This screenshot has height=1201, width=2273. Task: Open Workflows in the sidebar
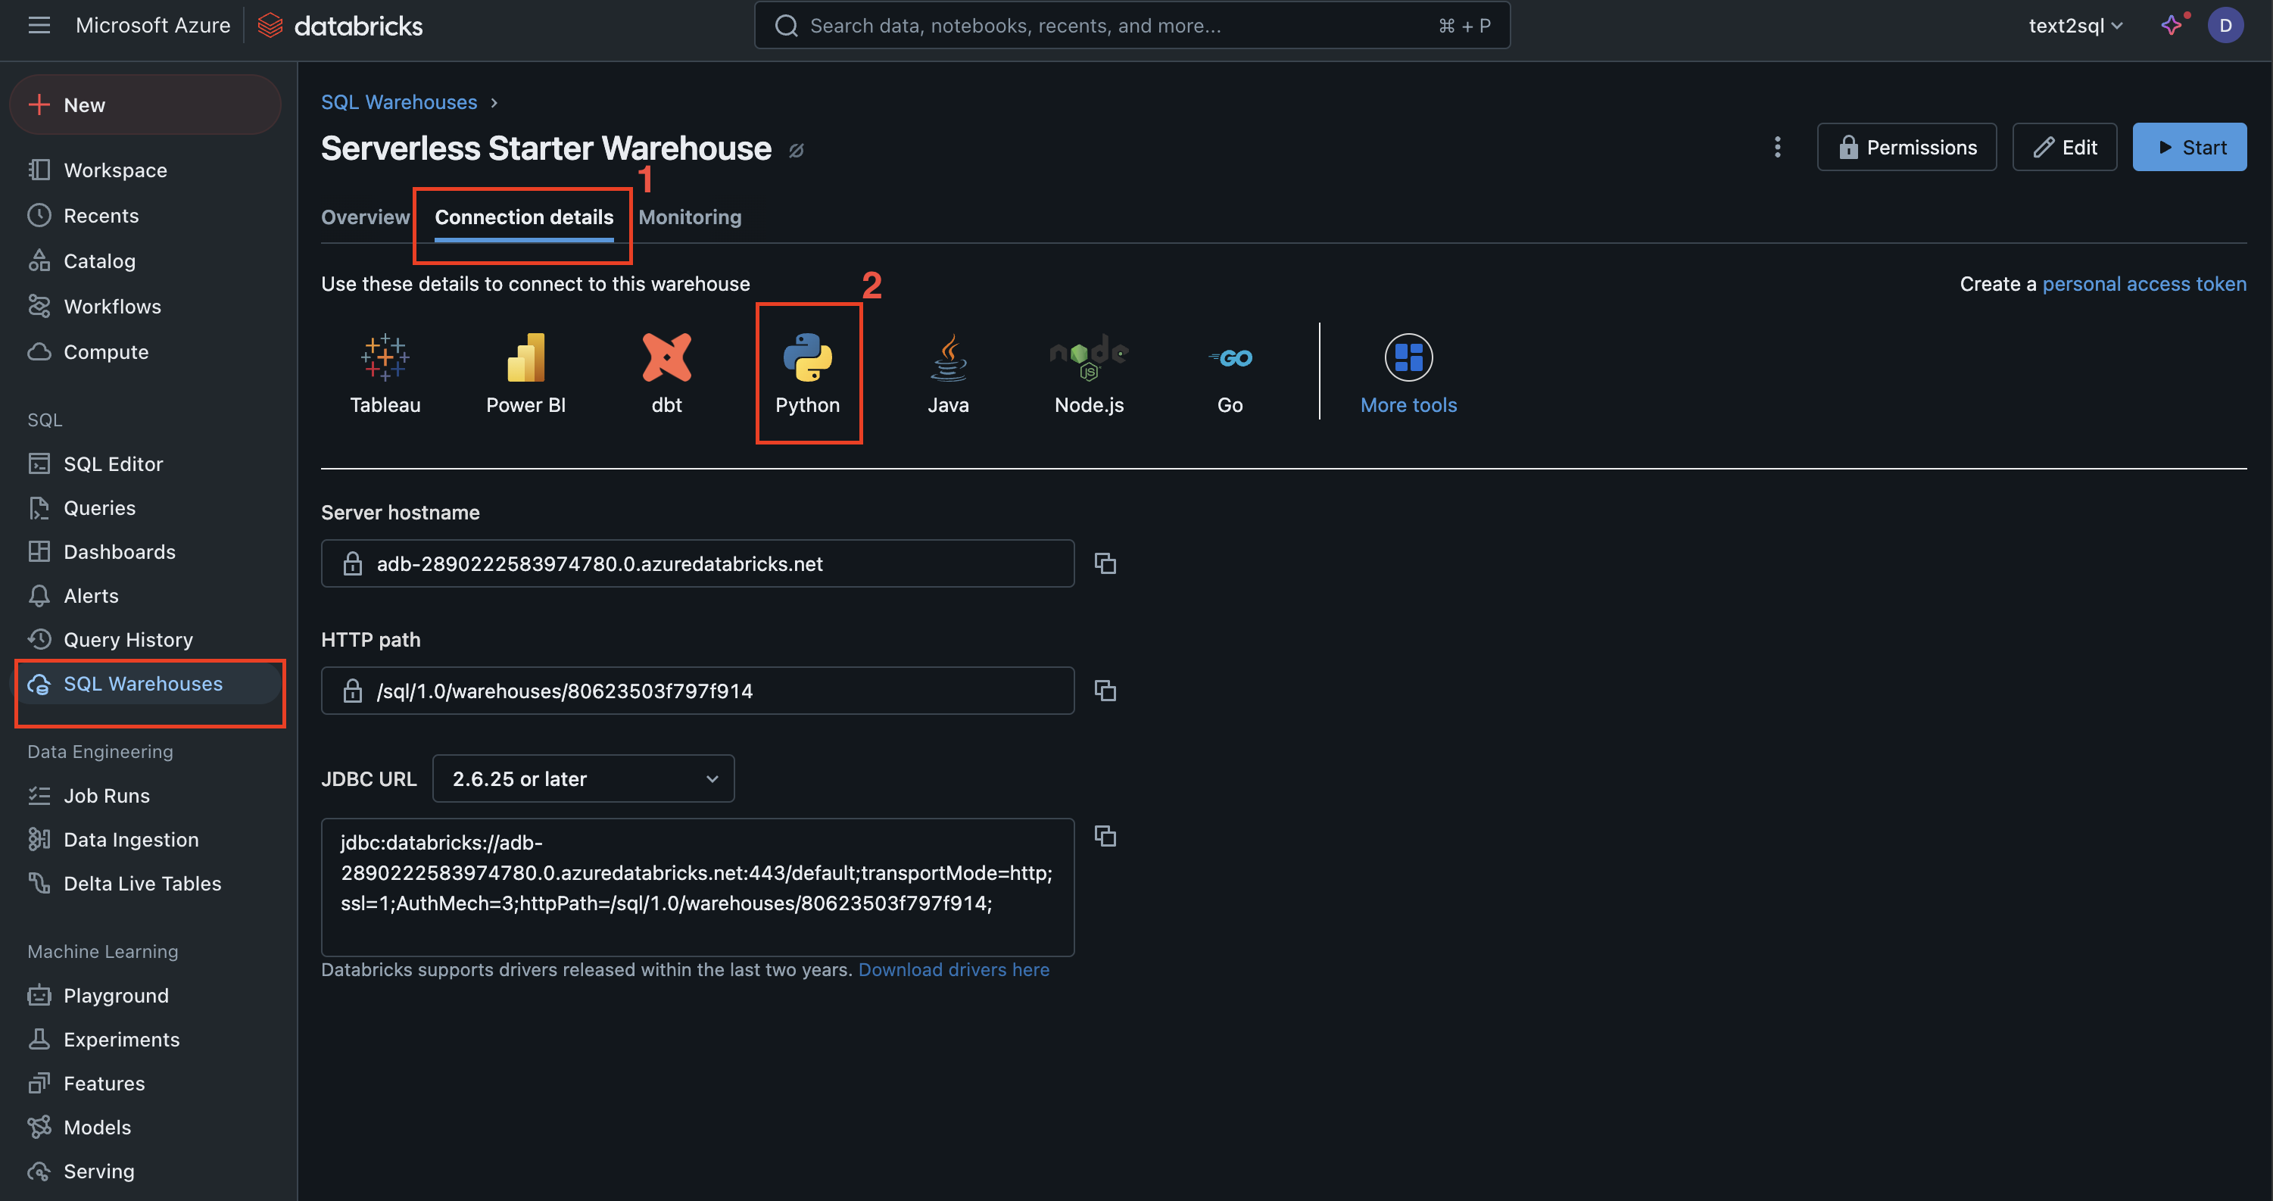(112, 306)
